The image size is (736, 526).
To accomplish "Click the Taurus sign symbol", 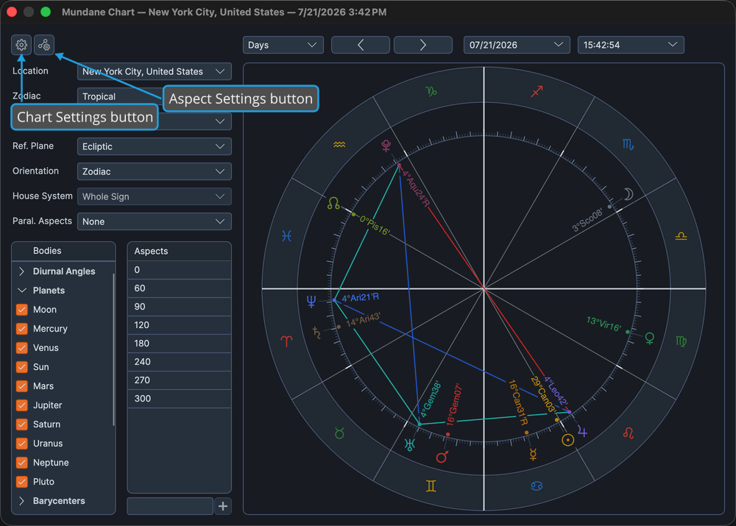I will (x=339, y=433).
